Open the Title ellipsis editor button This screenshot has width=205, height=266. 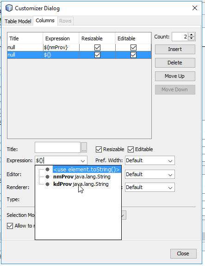click(x=84, y=147)
